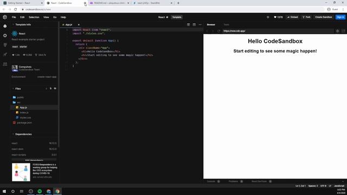
Task: Click the preview settings icon beside URL
Action: point(337,31)
